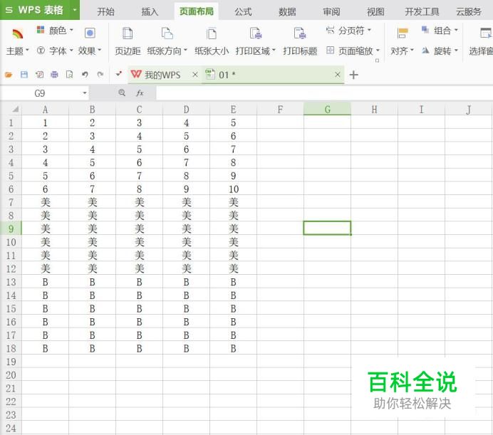Screen dimensions: 493x435
Task: Add a new document tab
Action: coord(353,75)
